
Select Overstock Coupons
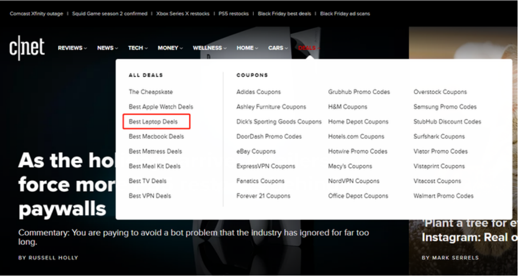(440, 92)
